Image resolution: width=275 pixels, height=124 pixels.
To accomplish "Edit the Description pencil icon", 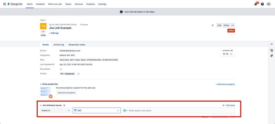I will [x=61, y=69].
